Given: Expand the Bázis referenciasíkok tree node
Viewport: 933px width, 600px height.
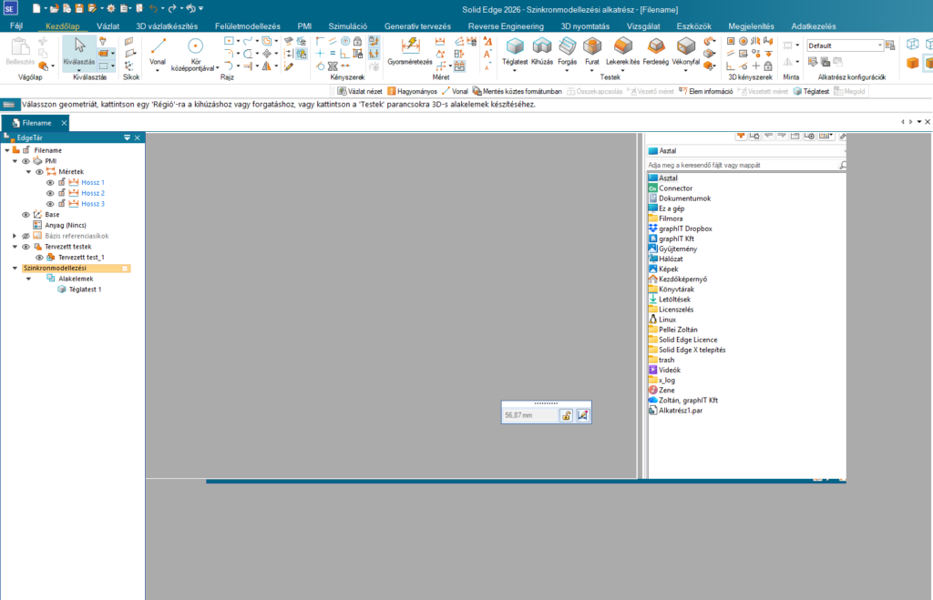Looking at the screenshot, I should click(15, 236).
